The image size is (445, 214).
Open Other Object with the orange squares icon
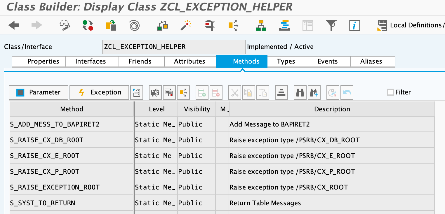[111, 25]
